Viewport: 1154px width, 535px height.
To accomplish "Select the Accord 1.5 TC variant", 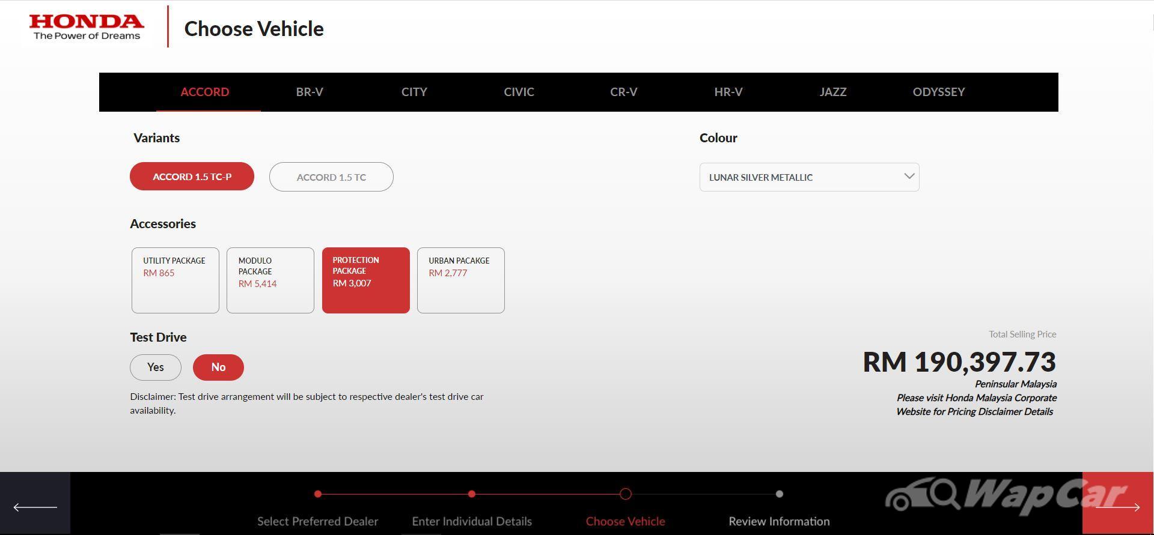I will point(331,177).
